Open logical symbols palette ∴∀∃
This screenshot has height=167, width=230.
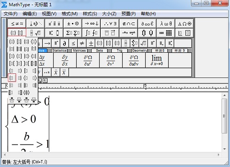[x=110, y=23]
